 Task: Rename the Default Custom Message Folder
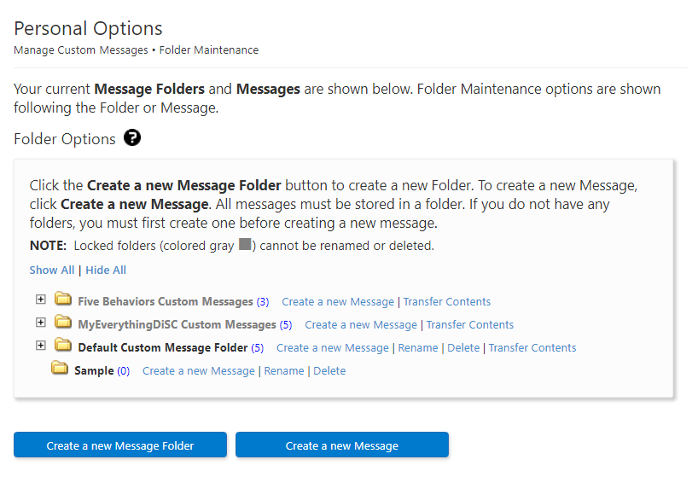(418, 348)
